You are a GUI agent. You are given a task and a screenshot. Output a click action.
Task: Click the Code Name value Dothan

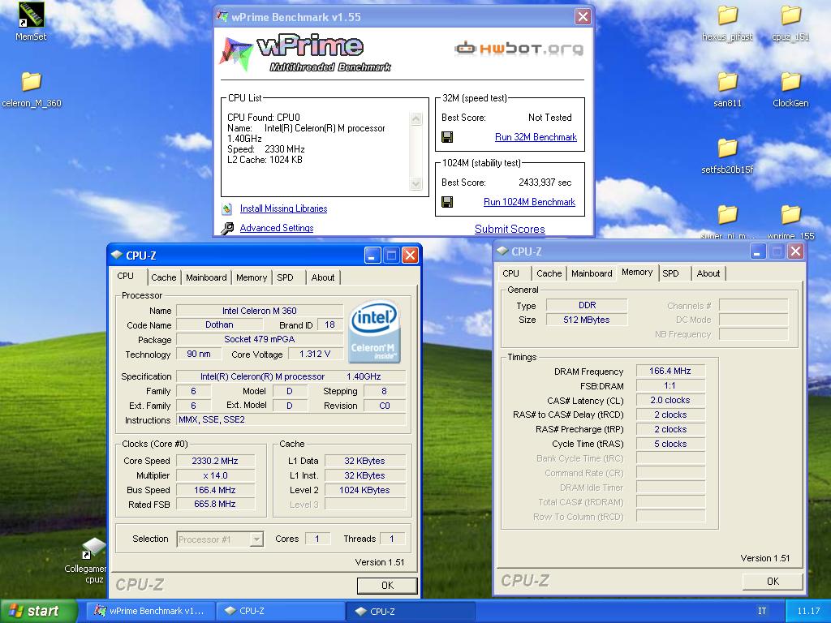click(219, 324)
